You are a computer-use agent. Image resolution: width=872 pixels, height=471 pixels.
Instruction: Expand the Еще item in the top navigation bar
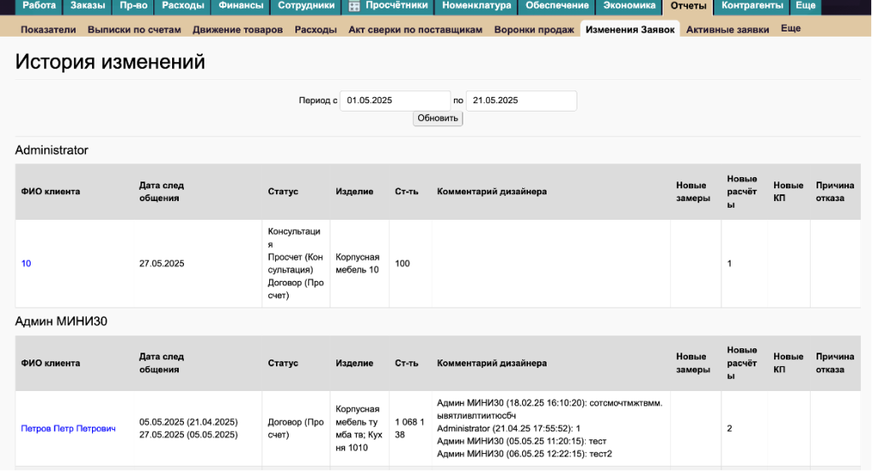(805, 6)
